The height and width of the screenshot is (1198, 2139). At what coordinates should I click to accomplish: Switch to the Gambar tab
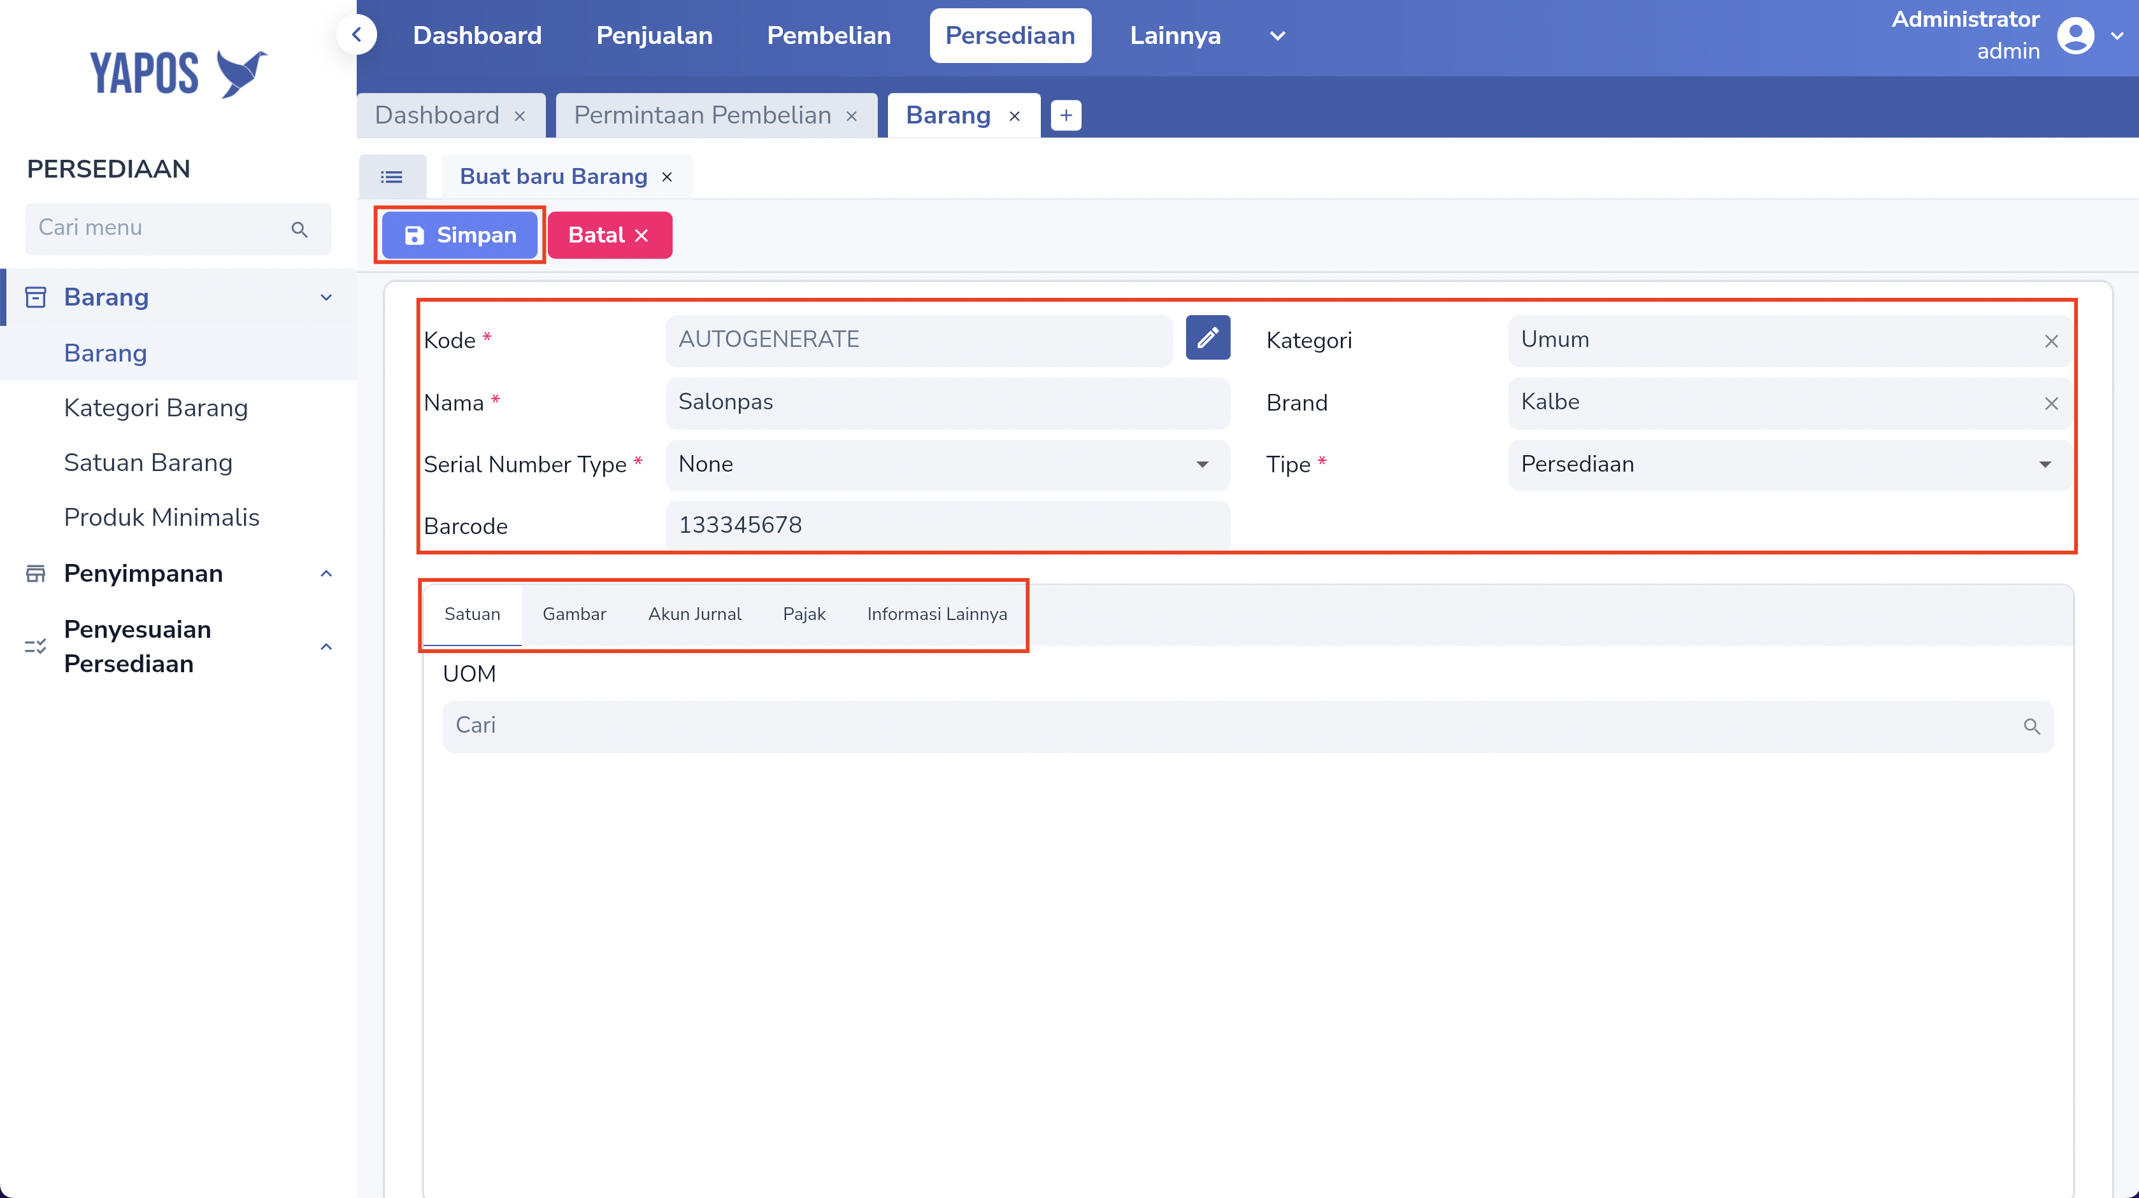[574, 615]
